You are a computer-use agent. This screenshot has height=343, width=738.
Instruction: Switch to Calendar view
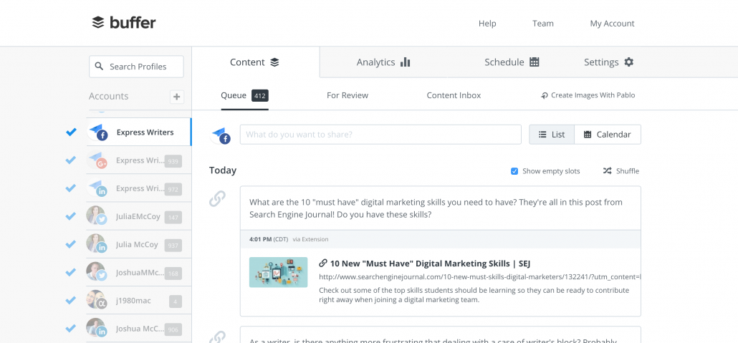click(607, 135)
